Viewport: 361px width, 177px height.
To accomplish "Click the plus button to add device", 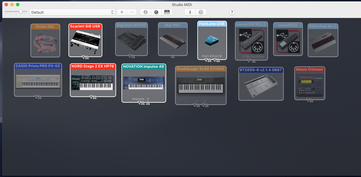I will [122, 12].
